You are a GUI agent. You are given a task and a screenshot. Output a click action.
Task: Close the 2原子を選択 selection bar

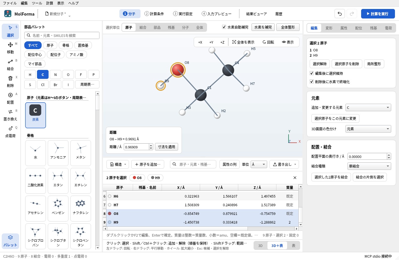295,178
